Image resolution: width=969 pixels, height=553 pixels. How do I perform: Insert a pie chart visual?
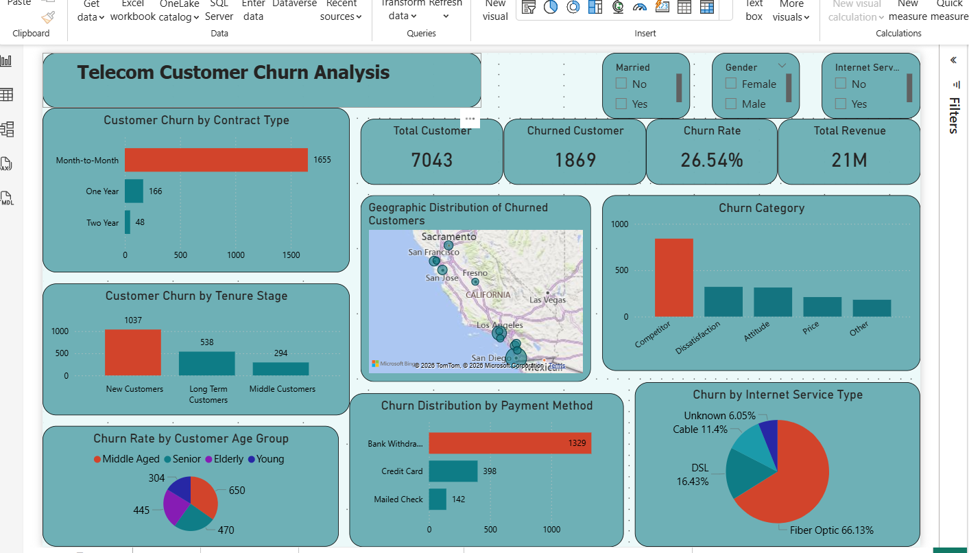pos(551,7)
